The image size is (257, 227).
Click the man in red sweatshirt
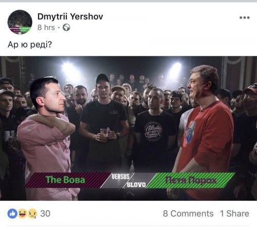tap(203, 132)
